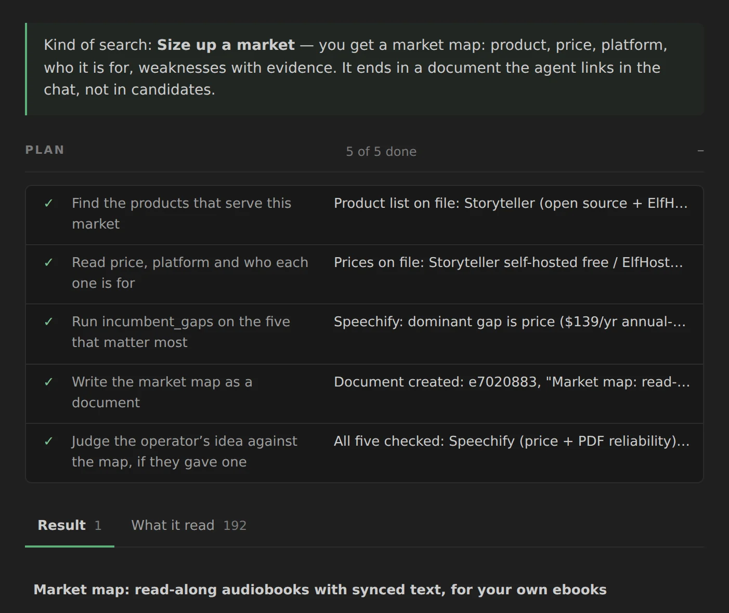This screenshot has height=613, width=729.
Task: Open the Result tab
Action: point(70,525)
